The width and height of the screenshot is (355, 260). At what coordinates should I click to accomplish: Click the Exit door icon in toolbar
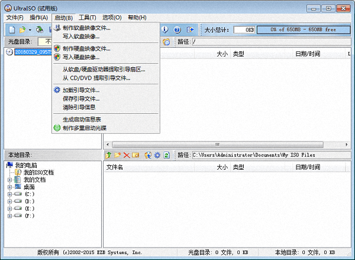point(190,29)
